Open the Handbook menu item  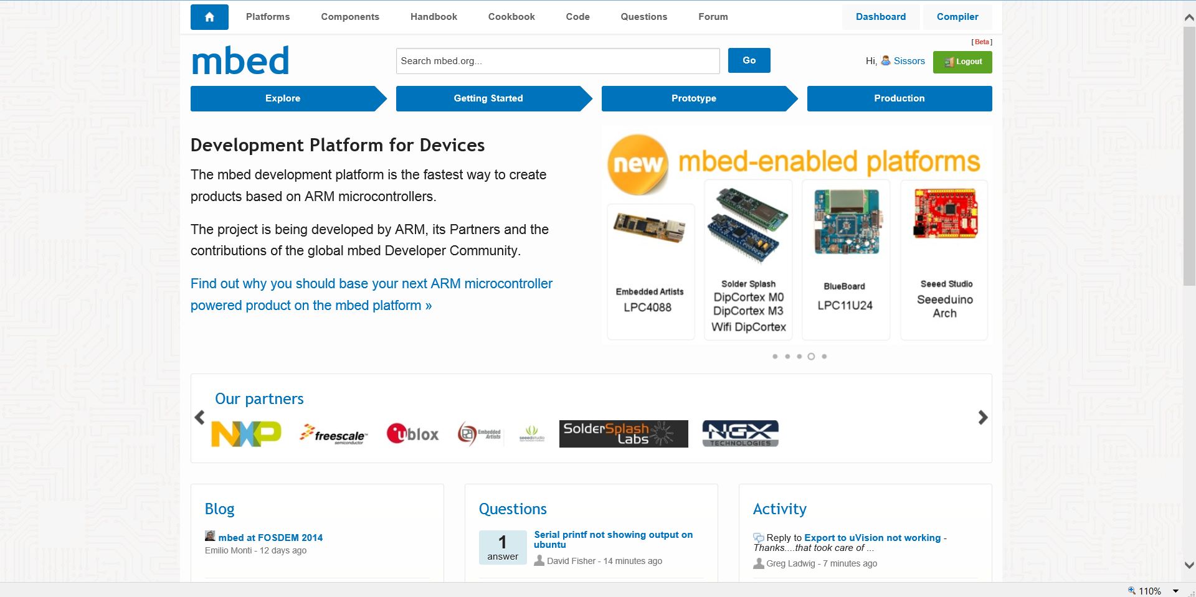coord(434,17)
